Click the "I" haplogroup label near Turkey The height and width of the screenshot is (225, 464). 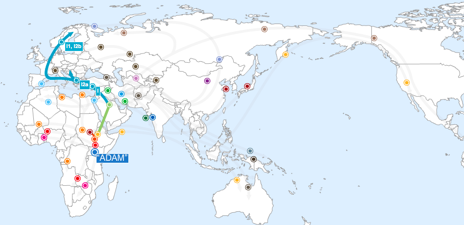[98, 91]
